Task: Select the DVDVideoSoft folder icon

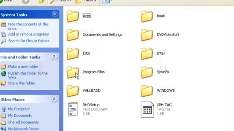Action: [x=147, y=35]
